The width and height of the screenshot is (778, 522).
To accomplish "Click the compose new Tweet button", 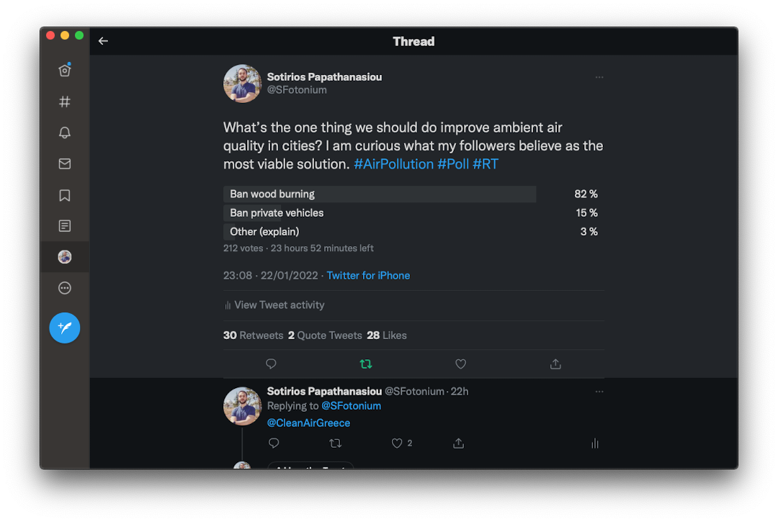I will pyautogui.click(x=65, y=328).
